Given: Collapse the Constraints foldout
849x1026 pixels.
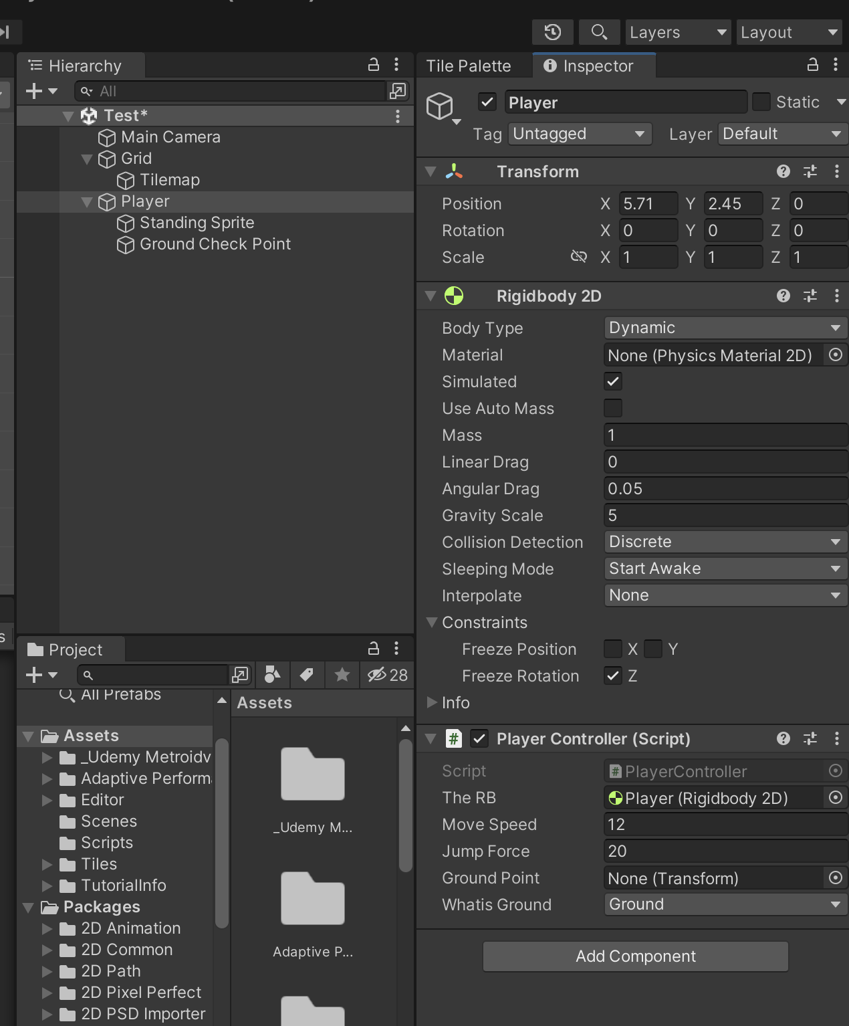Looking at the screenshot, I should [432, 622].
